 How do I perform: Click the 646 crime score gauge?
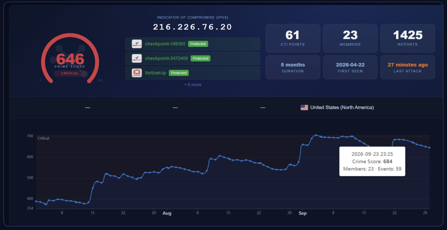pyautogui.click(x=70, y=58)
